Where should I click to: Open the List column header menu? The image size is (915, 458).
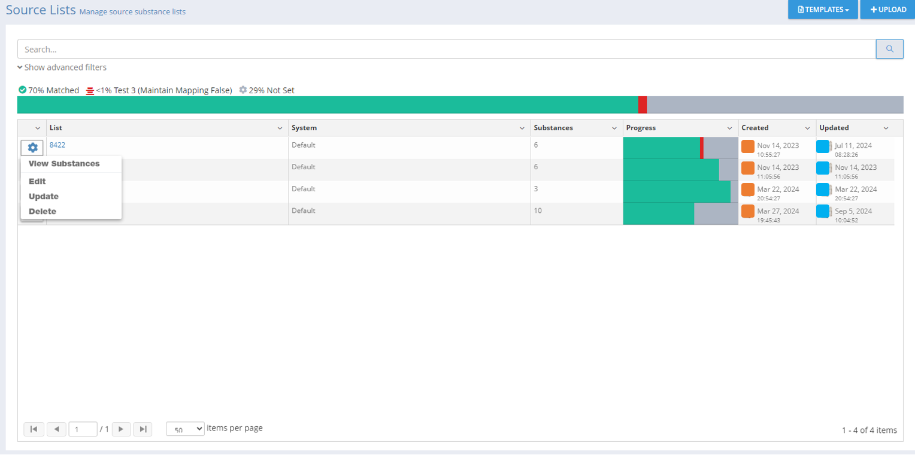click(x=280, y=128)
